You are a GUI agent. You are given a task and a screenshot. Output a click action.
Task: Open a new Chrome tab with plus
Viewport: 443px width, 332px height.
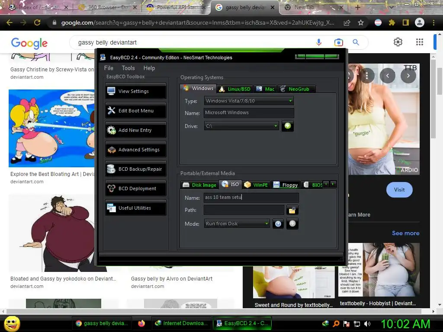pos(357,7)
